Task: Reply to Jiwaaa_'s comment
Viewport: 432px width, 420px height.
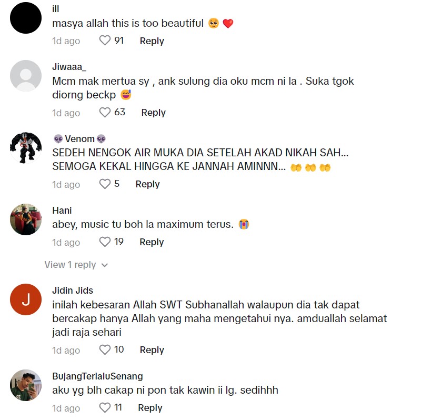Action: pyautogui.click(x=154, y=113)
